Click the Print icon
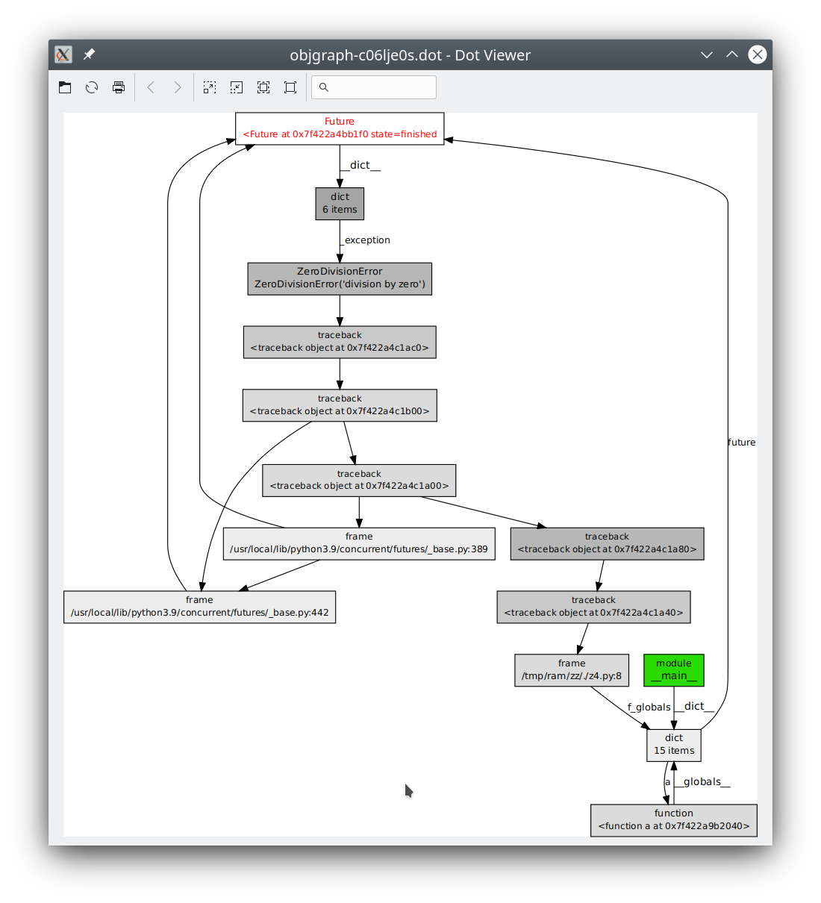This screenshot has width=821, height=903. [x=119, y=87]
